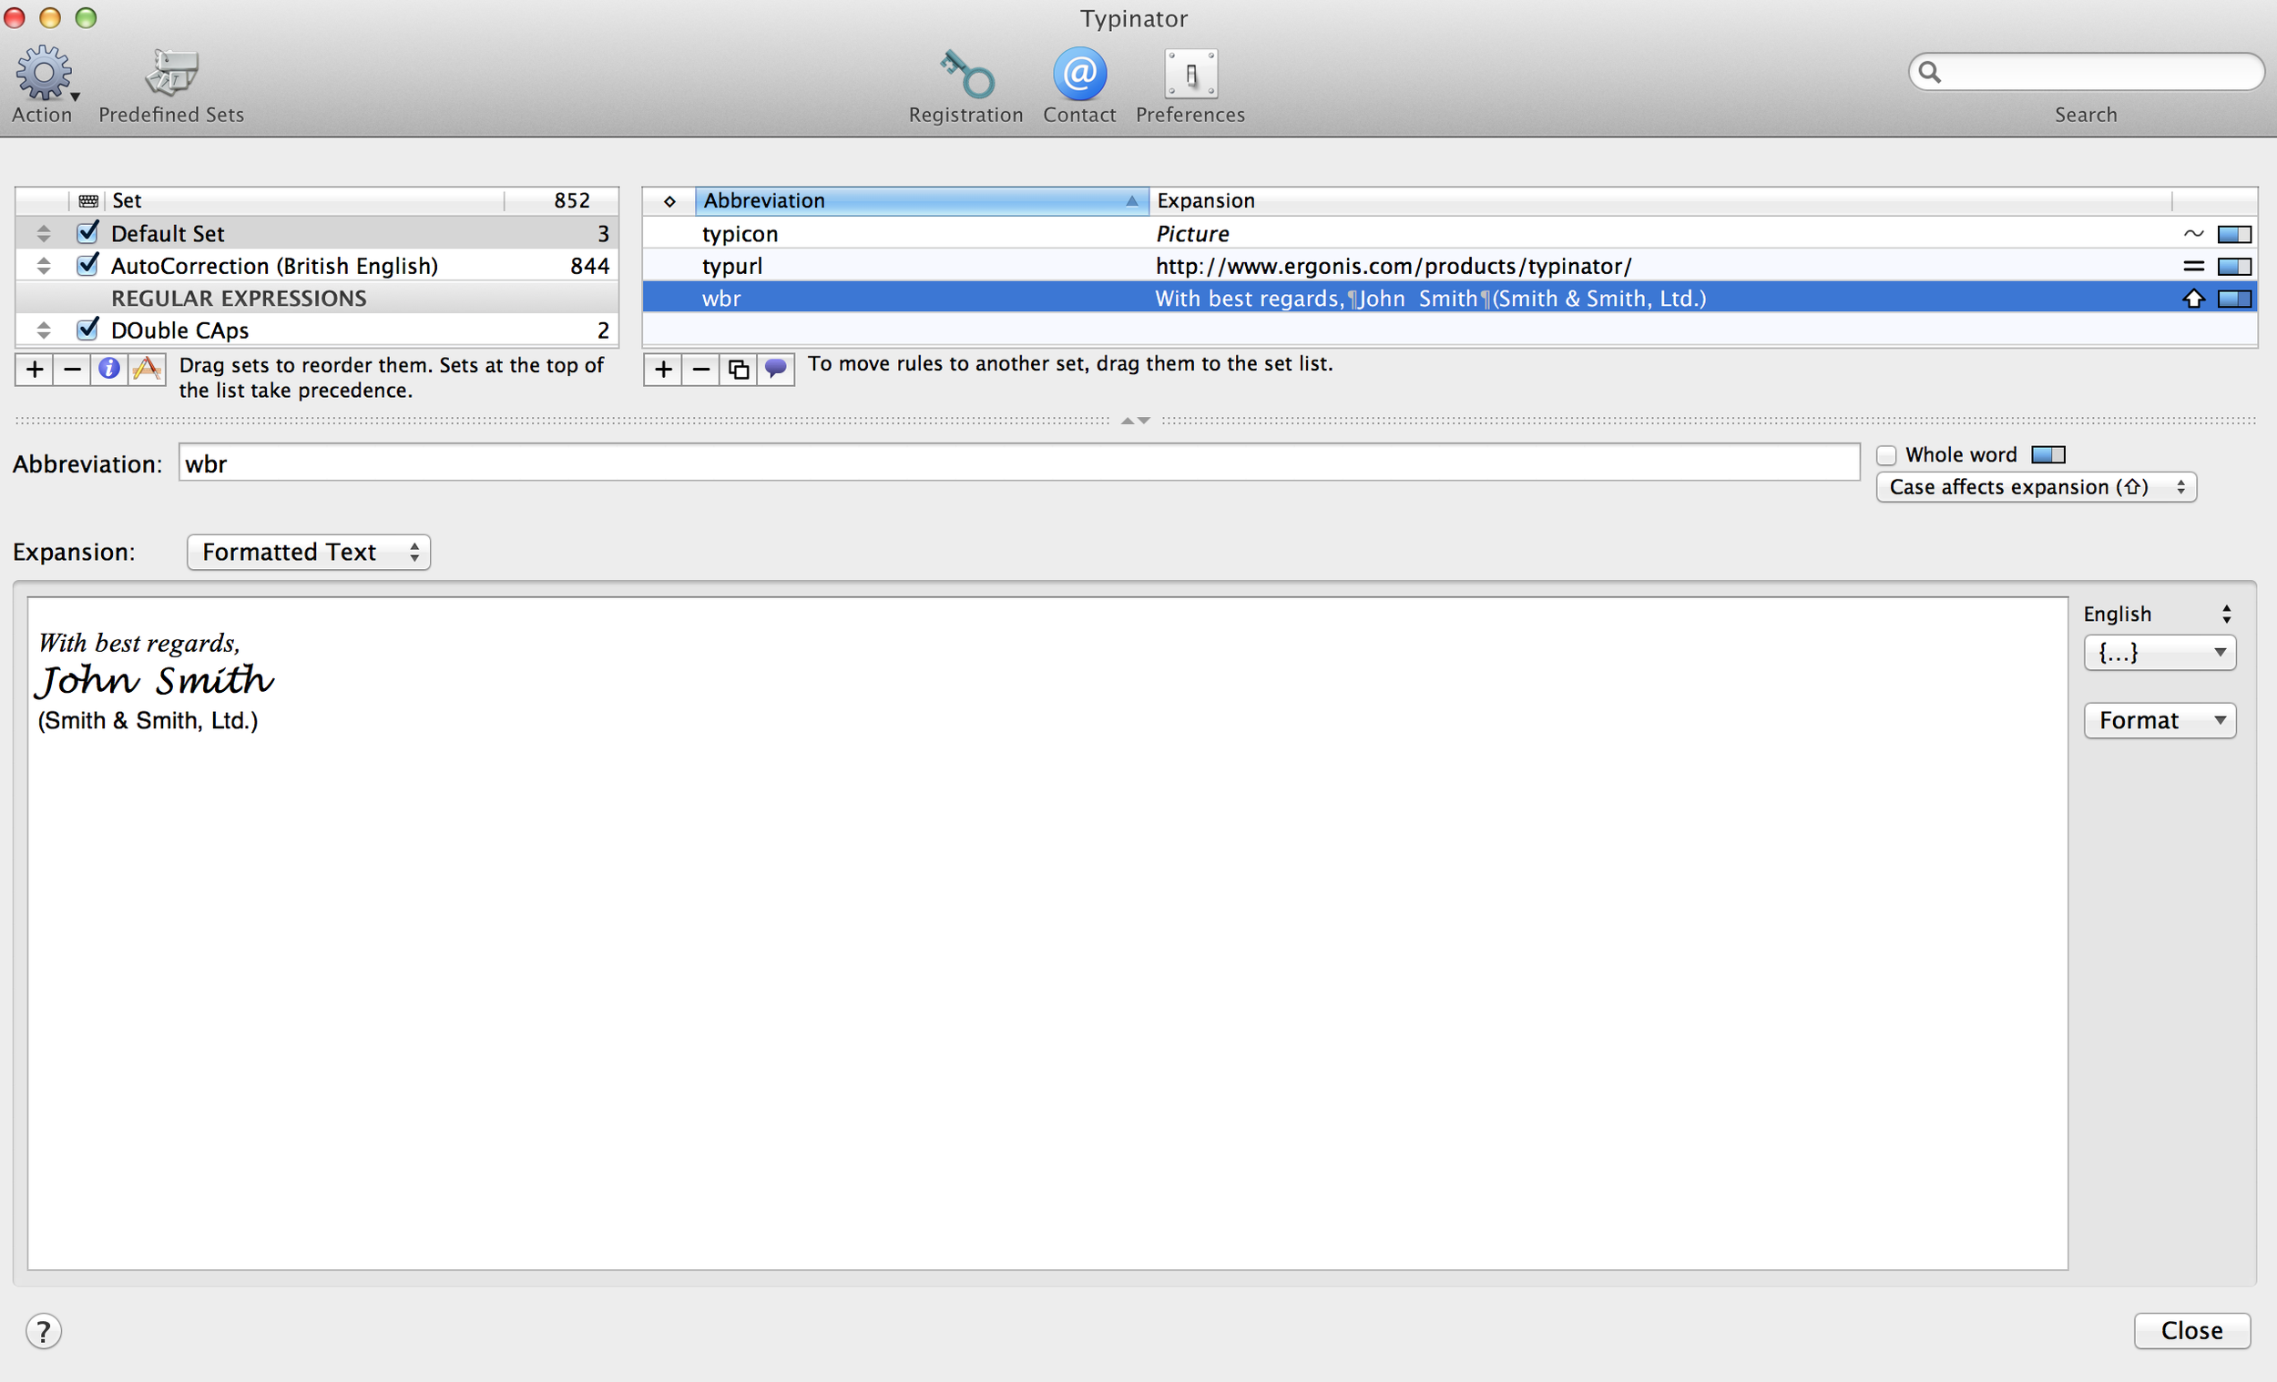This screenshot has width=2277, height=1382.
Task: Click the Picture expansion cell
Action: coord(1192,234)
